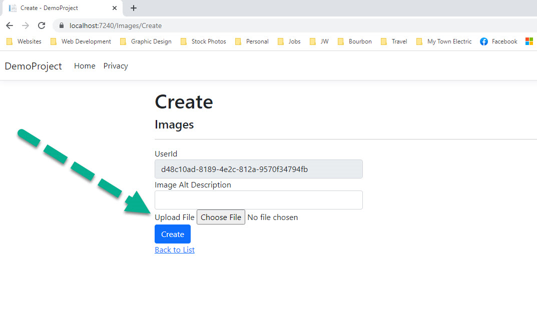The height and width of the screenshot is (328, 537).
Task: Open the Stock Photos bookmark folder
Action: click(203, 41)
